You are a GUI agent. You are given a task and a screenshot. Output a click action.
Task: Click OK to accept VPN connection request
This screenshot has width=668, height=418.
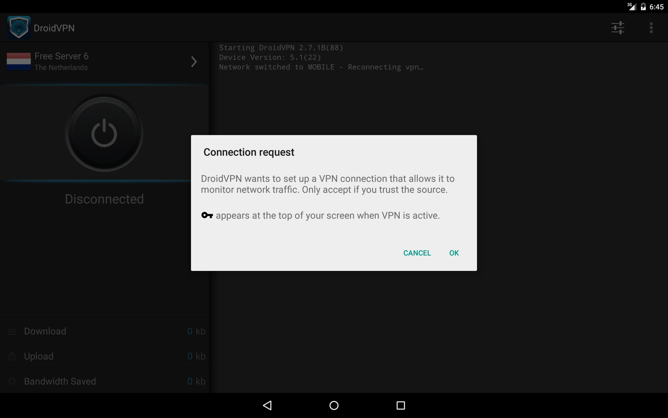[454, 253]
